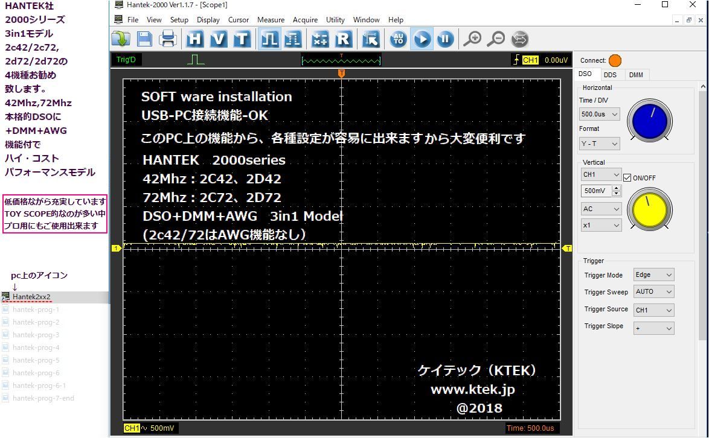
Task: Click the grey double-arrow swap icon
Action: [519, 39]
